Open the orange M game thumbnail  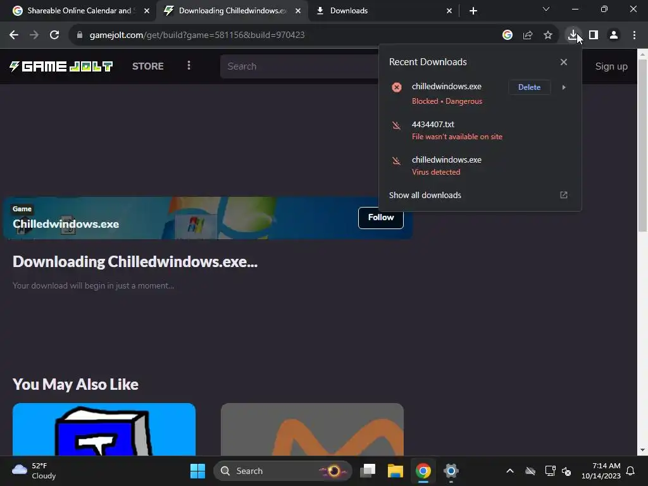312,430
